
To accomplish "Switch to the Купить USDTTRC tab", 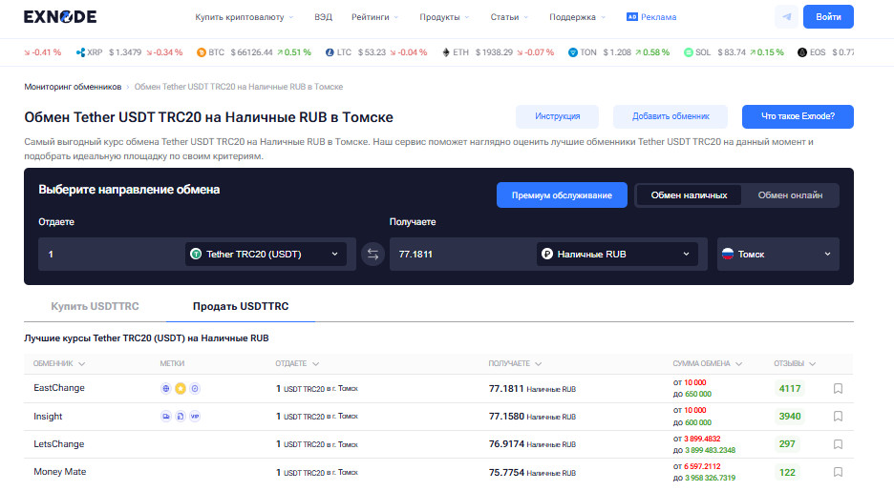I will click(95, 306).
